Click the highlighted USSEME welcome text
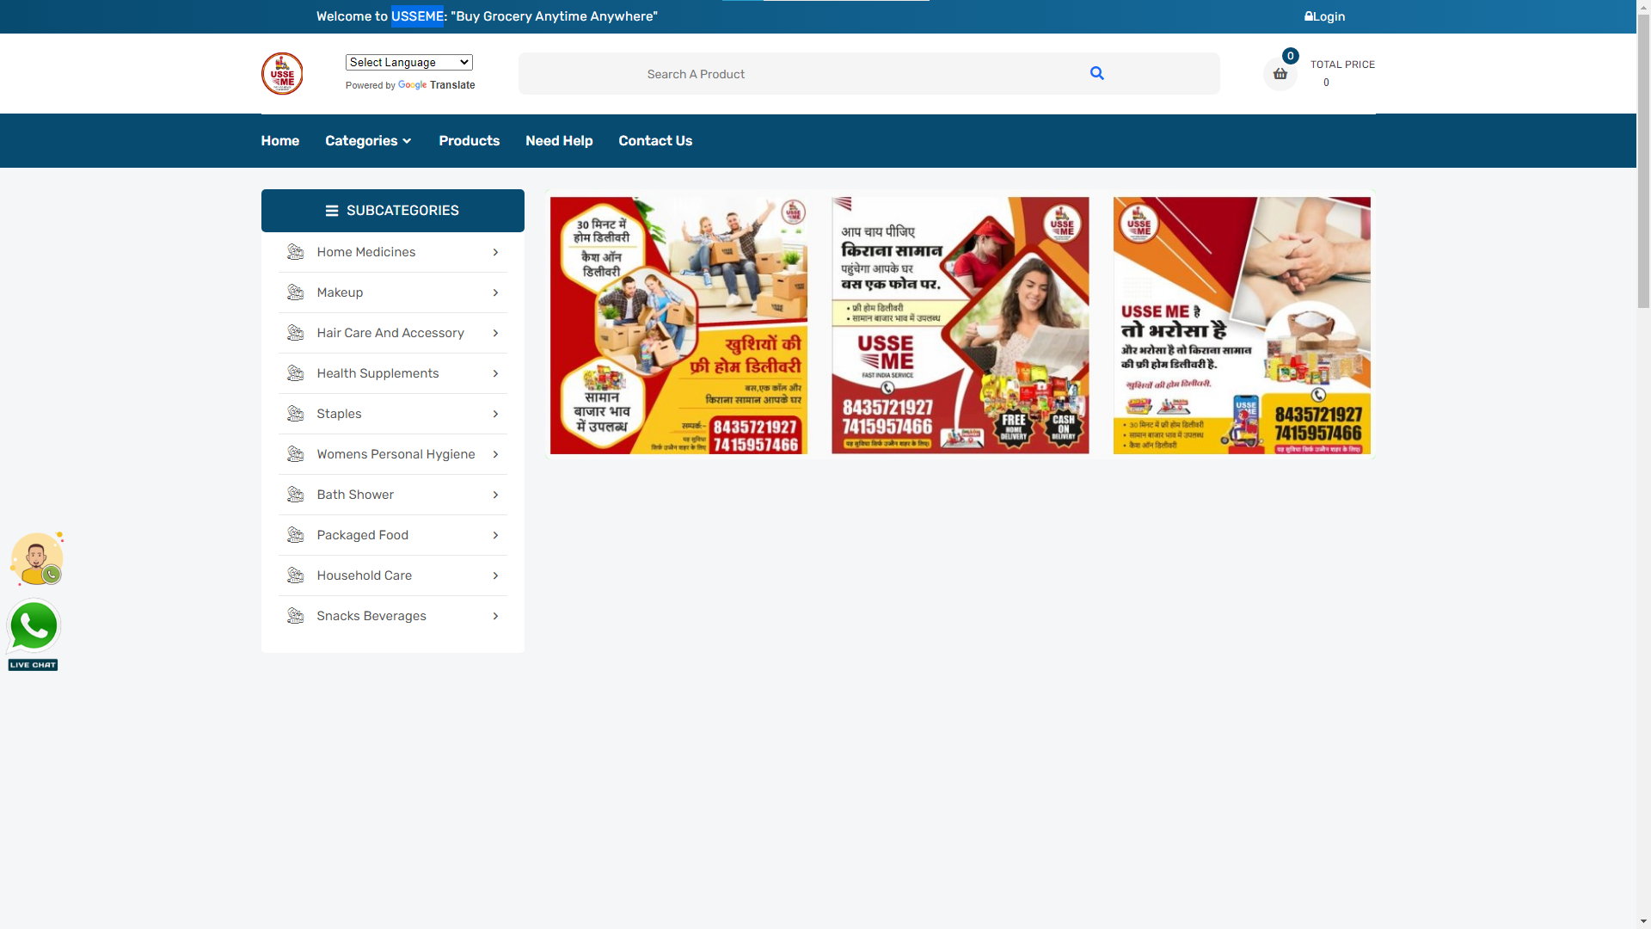Viewport: 1651px width, 929px height. pos(417,16)
